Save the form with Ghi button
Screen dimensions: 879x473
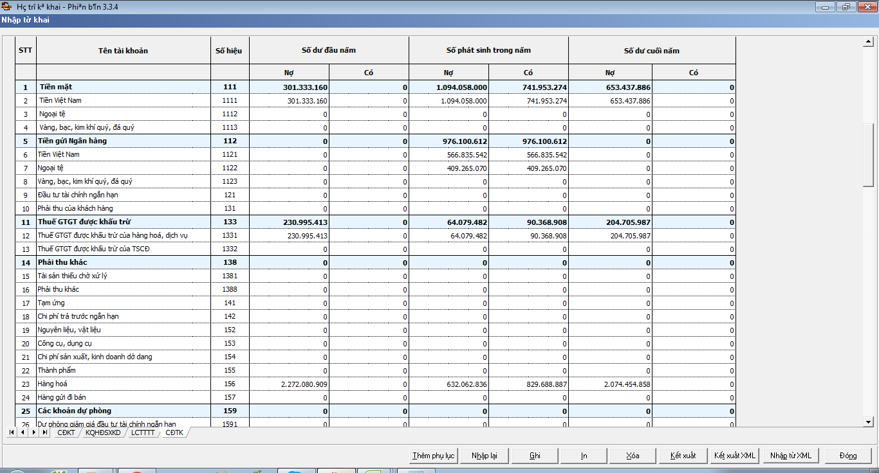click(x=534, y=456)
